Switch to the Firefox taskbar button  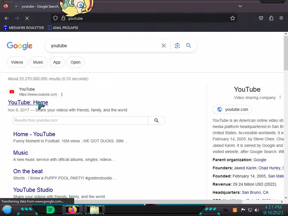72,210
